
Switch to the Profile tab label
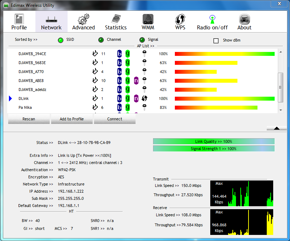point(19,28)
